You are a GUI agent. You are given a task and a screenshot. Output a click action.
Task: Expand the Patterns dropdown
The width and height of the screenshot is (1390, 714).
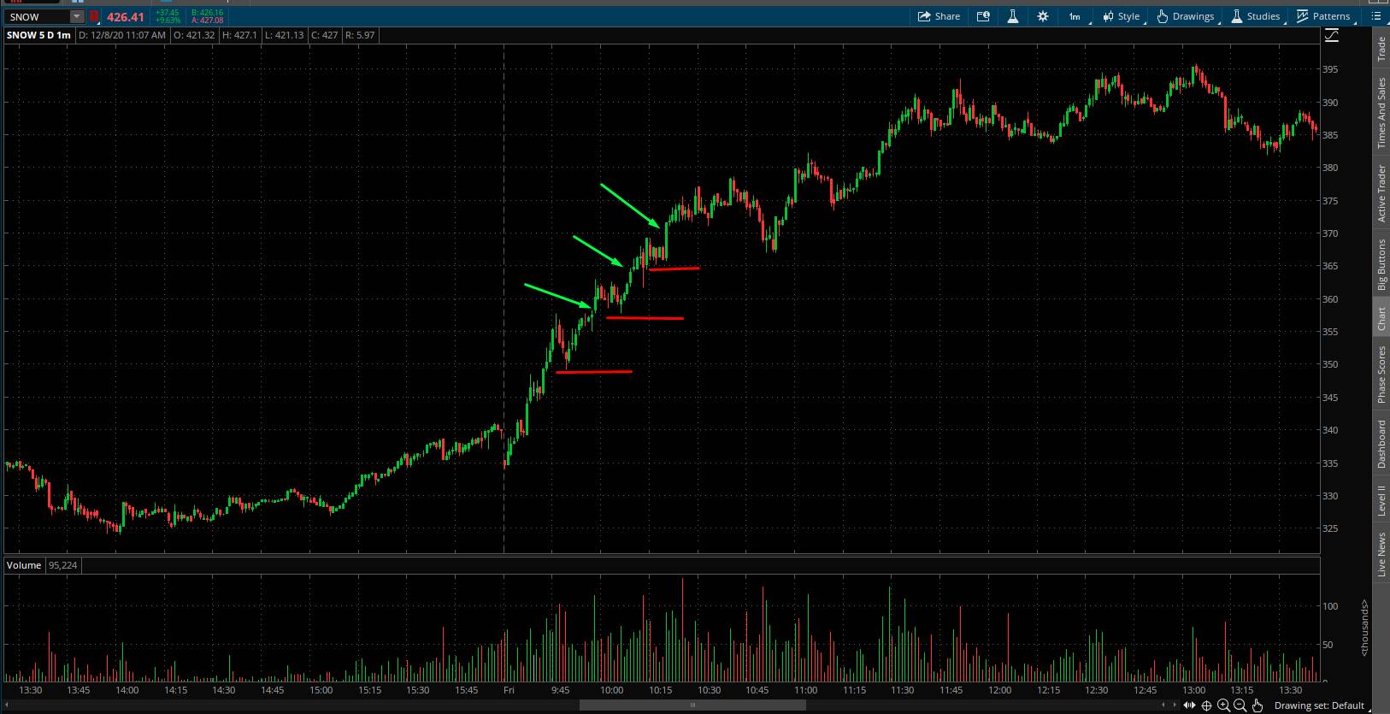click(x=1324, y=16)
